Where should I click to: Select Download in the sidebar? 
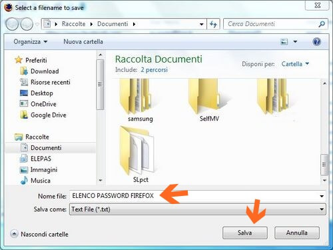click(x=45, y=71)
